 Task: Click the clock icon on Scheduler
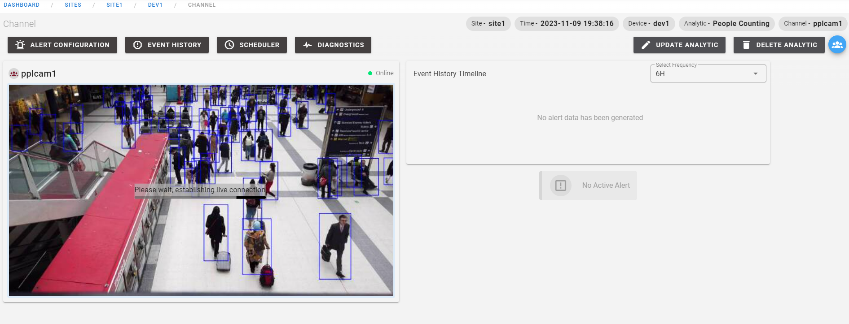tap(229, 45)
